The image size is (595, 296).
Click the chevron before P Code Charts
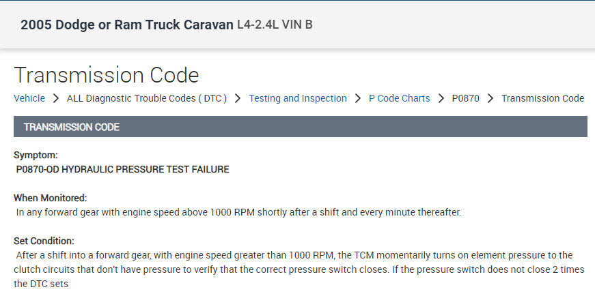358,98
